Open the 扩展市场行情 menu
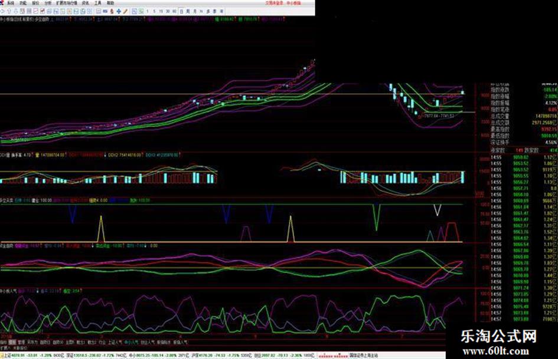 67,3
